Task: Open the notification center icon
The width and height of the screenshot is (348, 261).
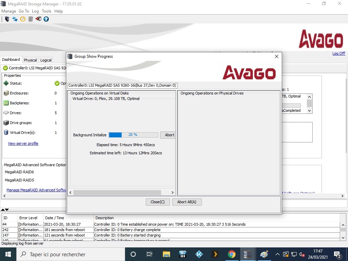Action: click(337, 255)
